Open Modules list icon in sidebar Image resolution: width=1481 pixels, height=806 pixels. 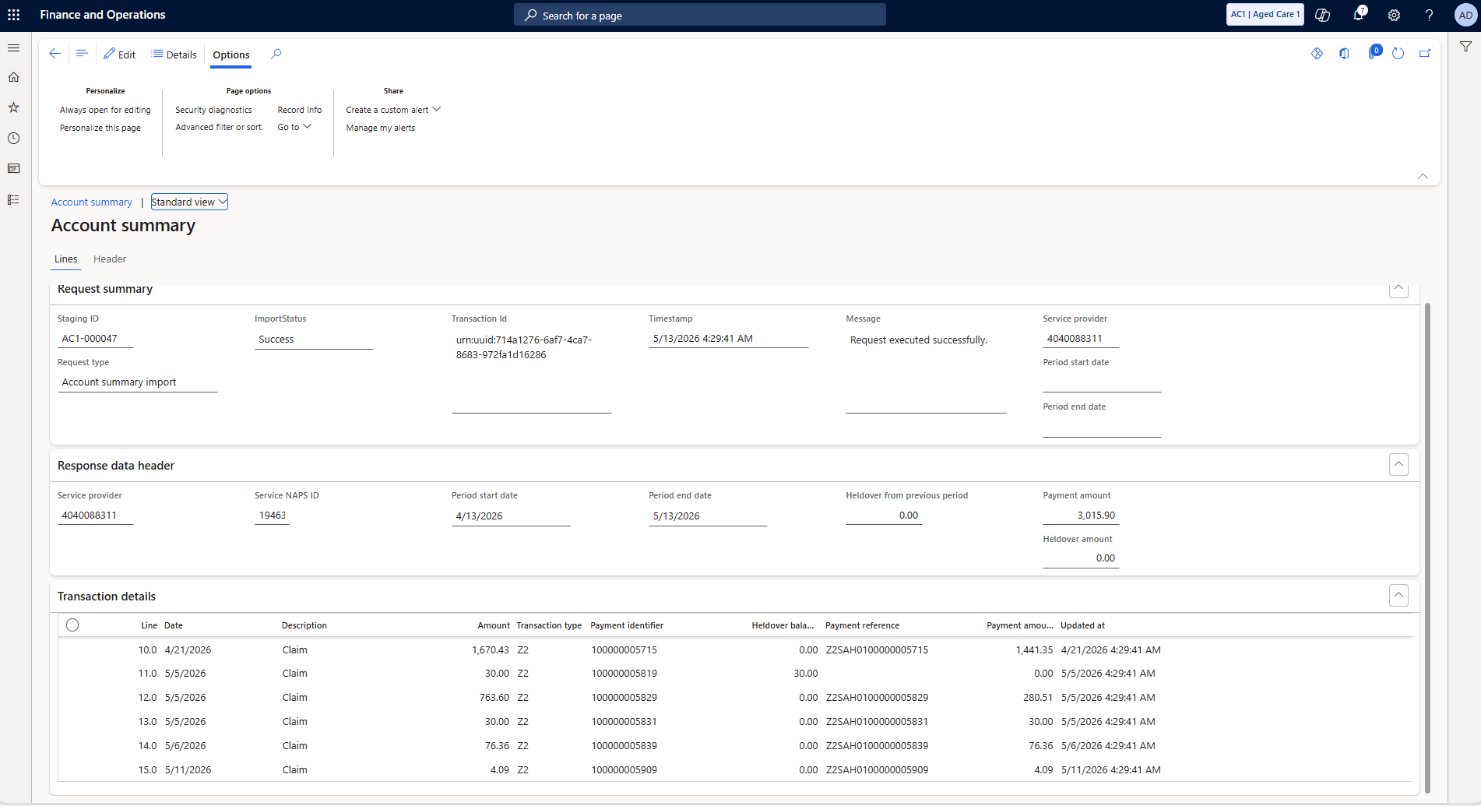tap(13, 199)
